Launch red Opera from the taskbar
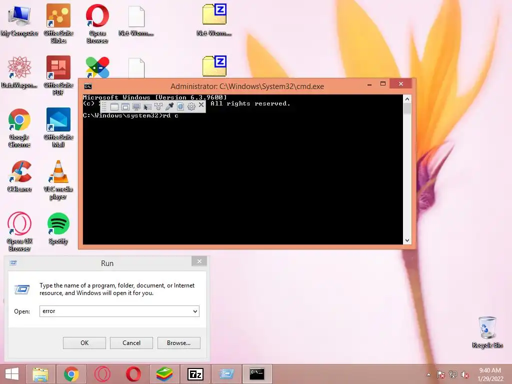The width and height of the screenshot is (512, 384). click(x=133, y=374)
